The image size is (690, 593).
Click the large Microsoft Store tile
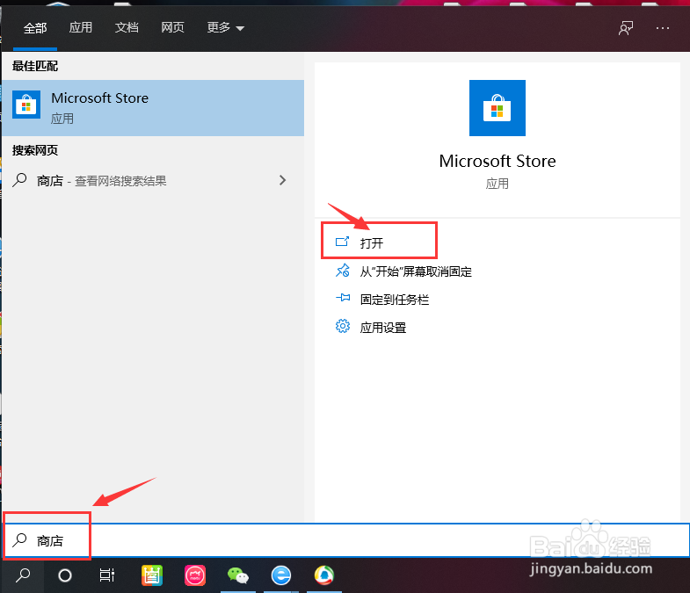pos(498,108)
